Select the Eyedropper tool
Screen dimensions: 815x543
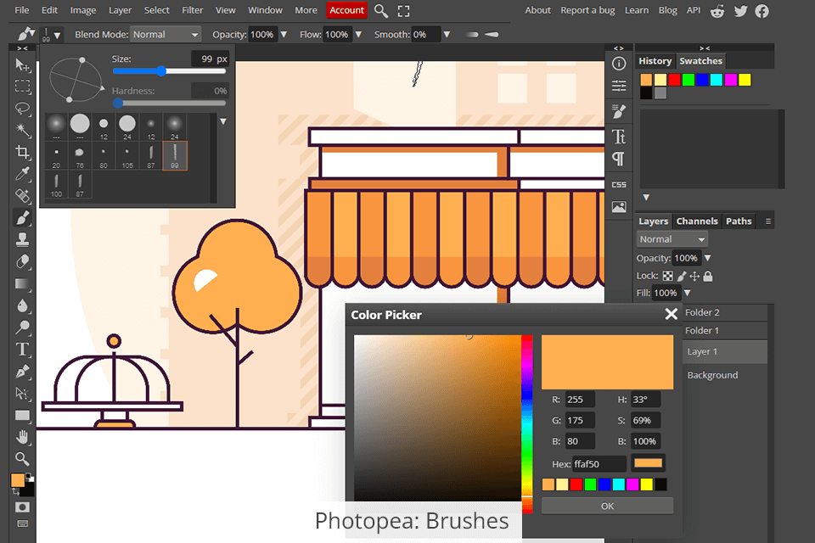click(x=23, y=174)
